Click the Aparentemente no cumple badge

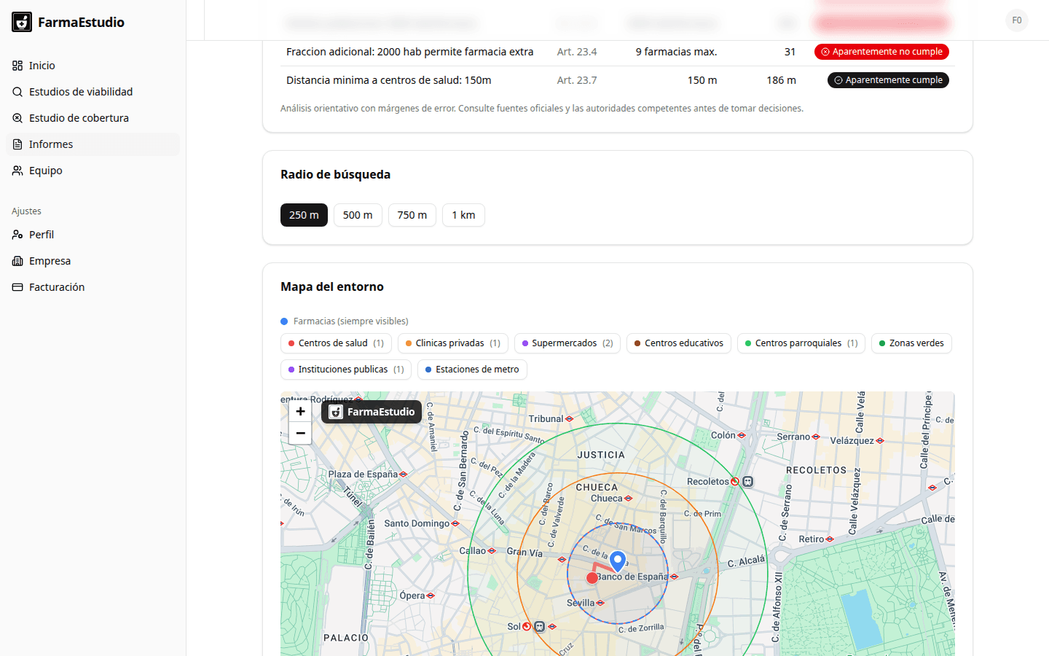click(881, 51)
